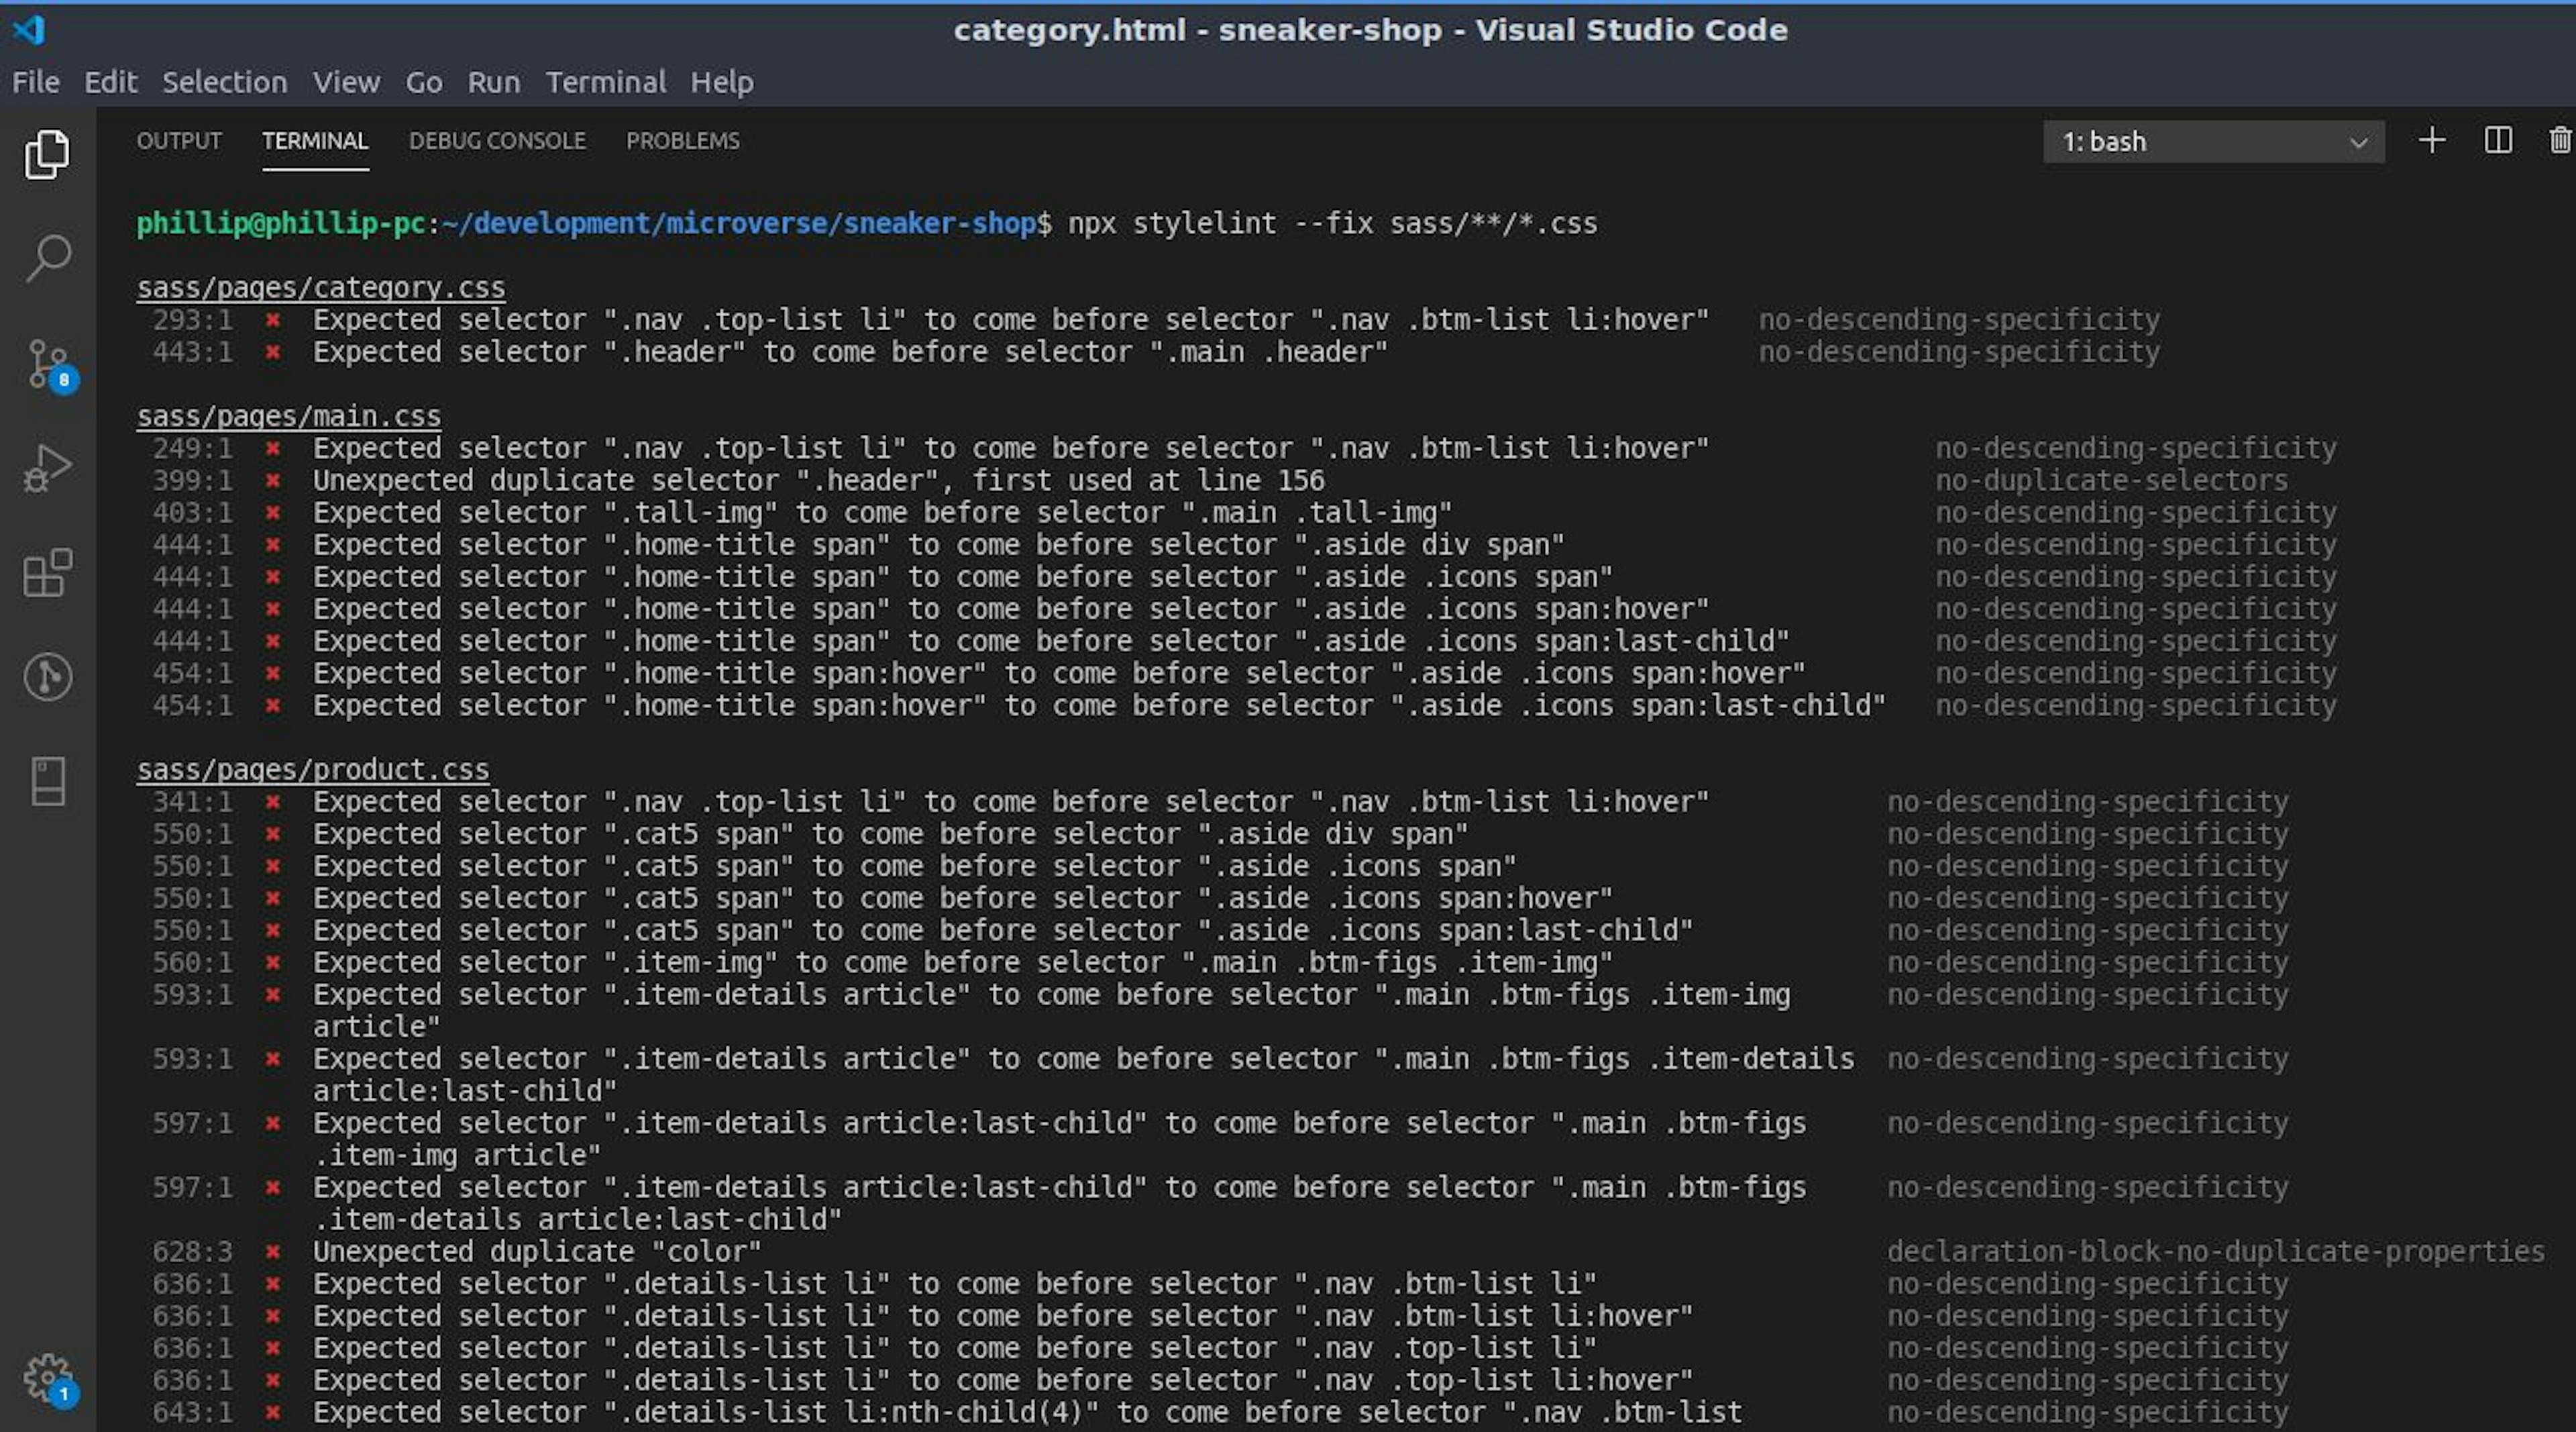
Task: Open the File menu
Action: 36,82
